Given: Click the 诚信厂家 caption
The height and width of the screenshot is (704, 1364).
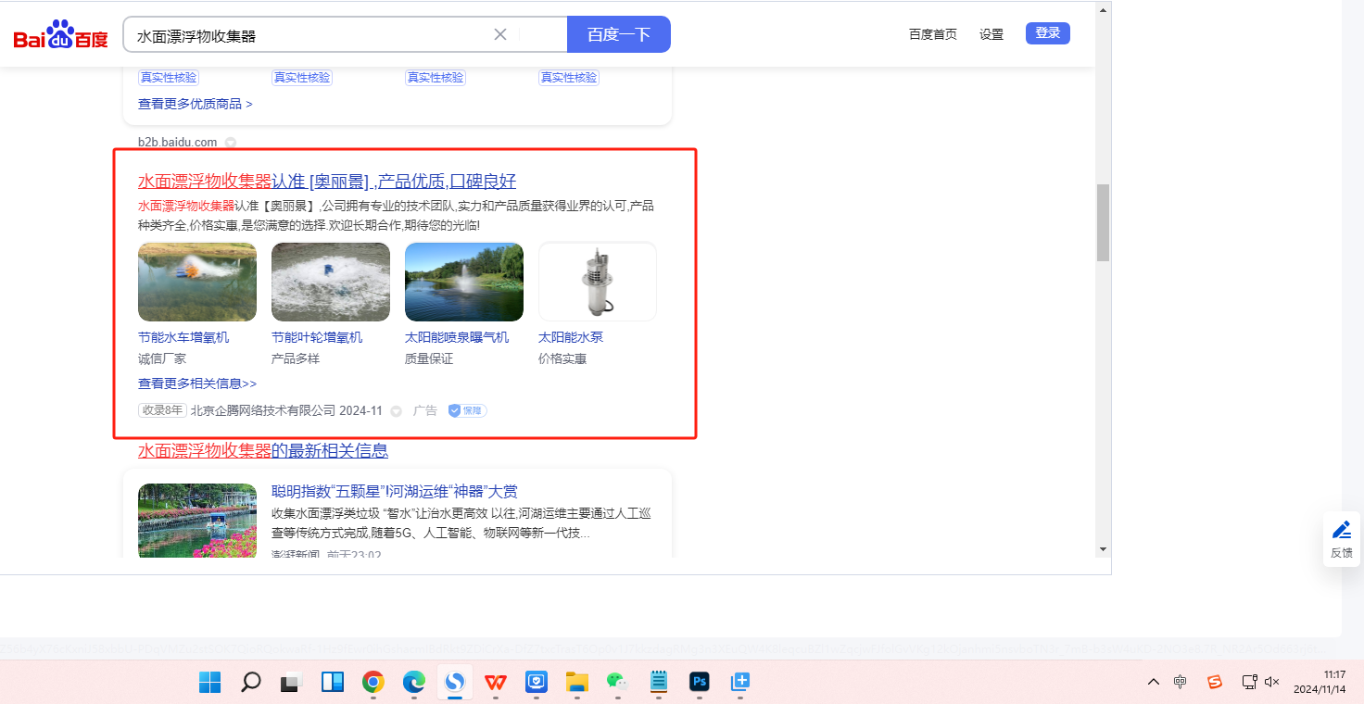Looking at the screenshot, I should 162,358.
